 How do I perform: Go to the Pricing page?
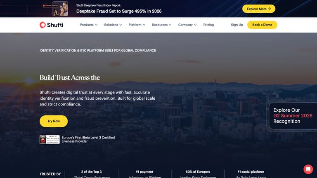point(208,25)
